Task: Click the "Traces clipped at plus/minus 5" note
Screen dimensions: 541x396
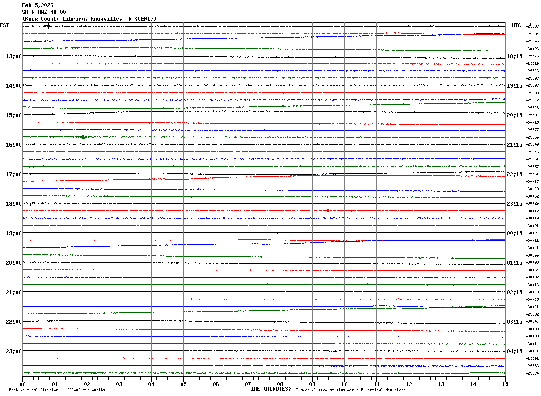Action: pyautogui.click(x=351, y=390)
